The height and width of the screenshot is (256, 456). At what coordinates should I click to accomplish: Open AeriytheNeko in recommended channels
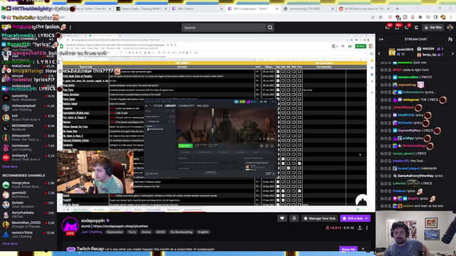point(28,215)
